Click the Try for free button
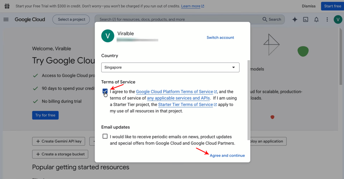 45,115
